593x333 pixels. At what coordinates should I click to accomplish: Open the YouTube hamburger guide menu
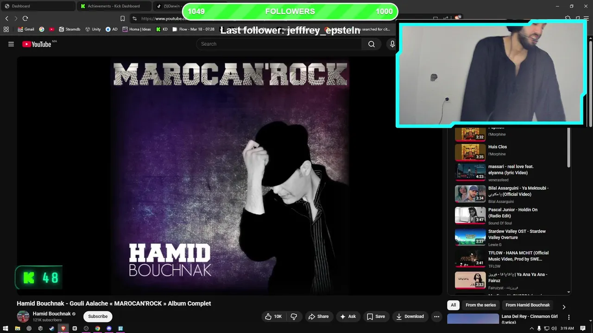pos(11,44)
